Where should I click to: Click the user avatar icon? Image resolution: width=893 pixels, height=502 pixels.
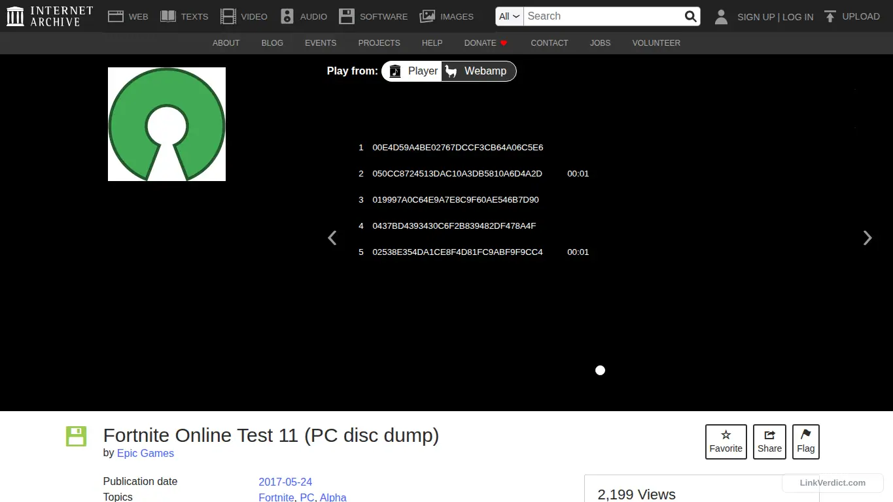[x=721, y=17]
